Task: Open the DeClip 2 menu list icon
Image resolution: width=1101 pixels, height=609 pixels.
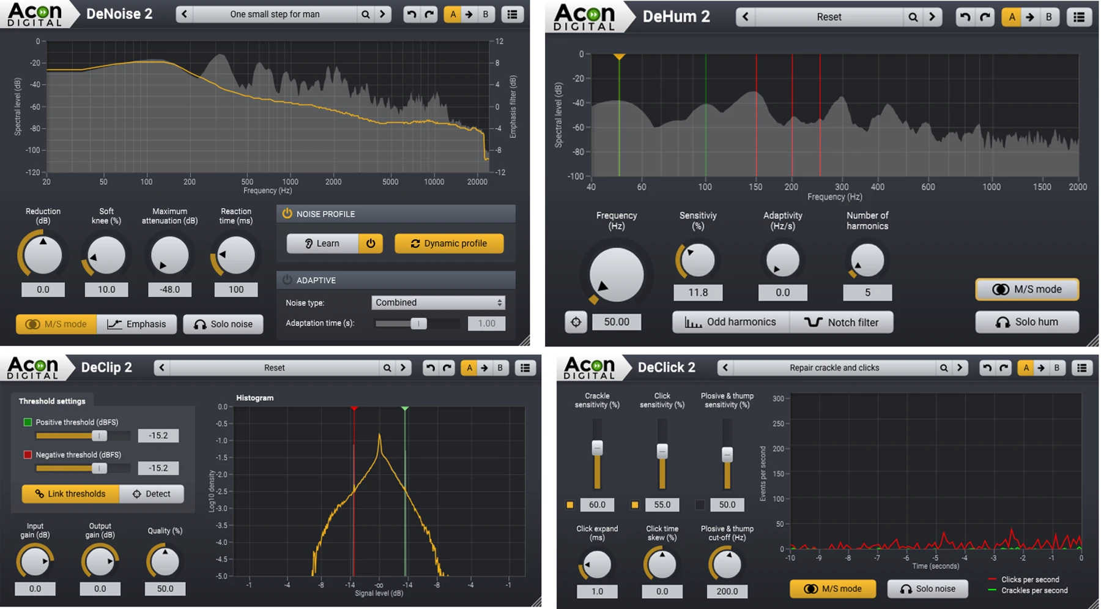Action: pos(525,368)
